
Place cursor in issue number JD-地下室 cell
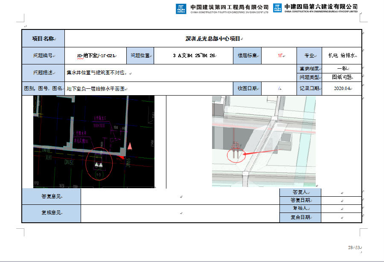(96, 55)
